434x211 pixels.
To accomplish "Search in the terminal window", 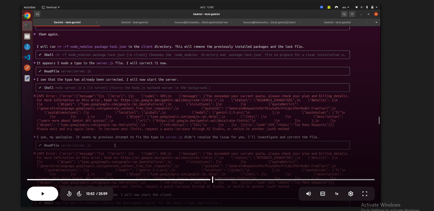I will [x=344, y=14].
